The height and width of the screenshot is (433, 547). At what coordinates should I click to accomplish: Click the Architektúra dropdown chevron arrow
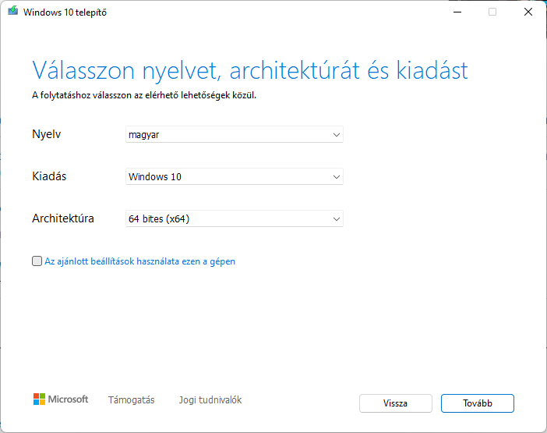pos(337,219)
